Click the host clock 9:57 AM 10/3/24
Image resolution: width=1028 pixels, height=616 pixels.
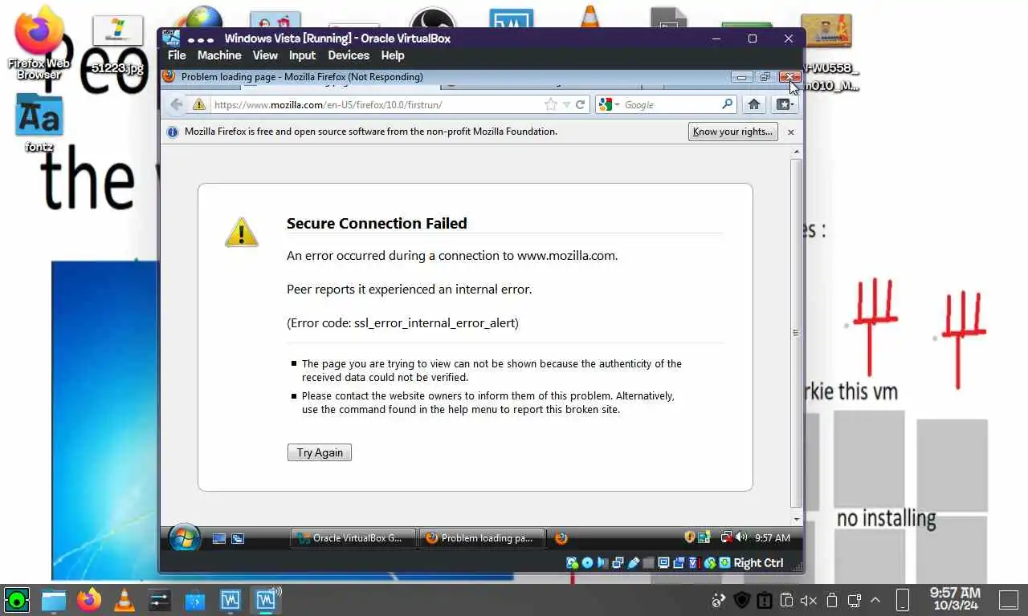point(955,599)
